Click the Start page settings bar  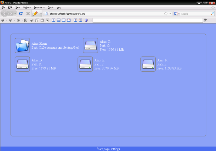(108, 149)
